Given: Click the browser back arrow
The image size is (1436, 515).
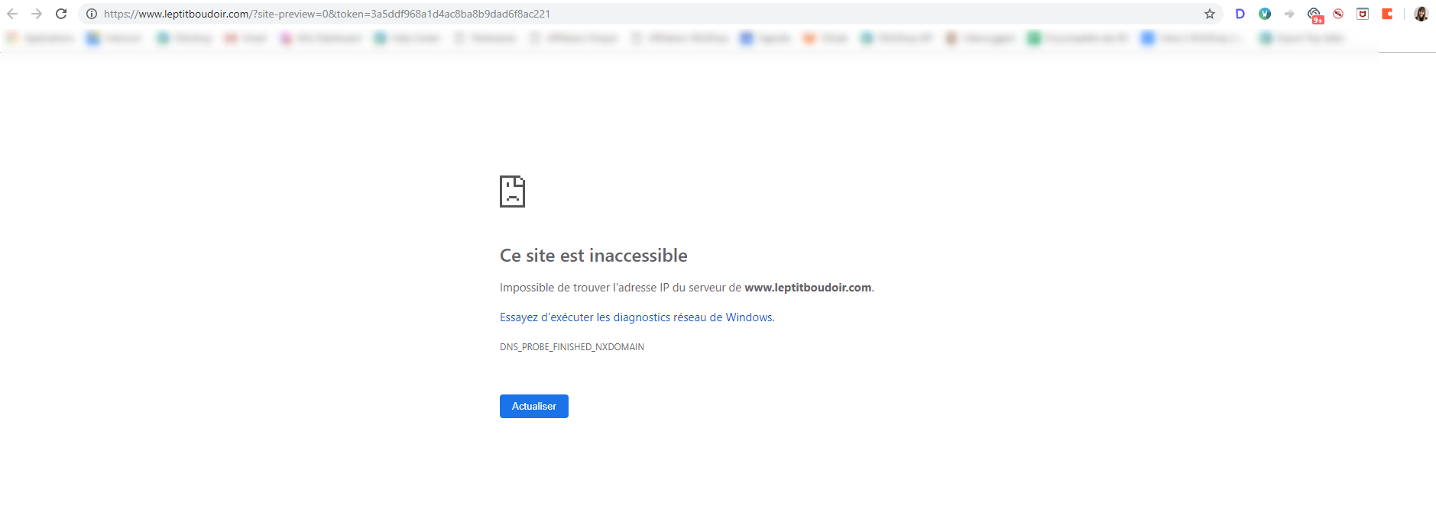Looking at the screenshot, I should click(12, 14).
